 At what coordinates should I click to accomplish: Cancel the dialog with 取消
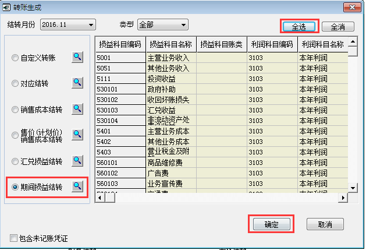pos(325,224)
